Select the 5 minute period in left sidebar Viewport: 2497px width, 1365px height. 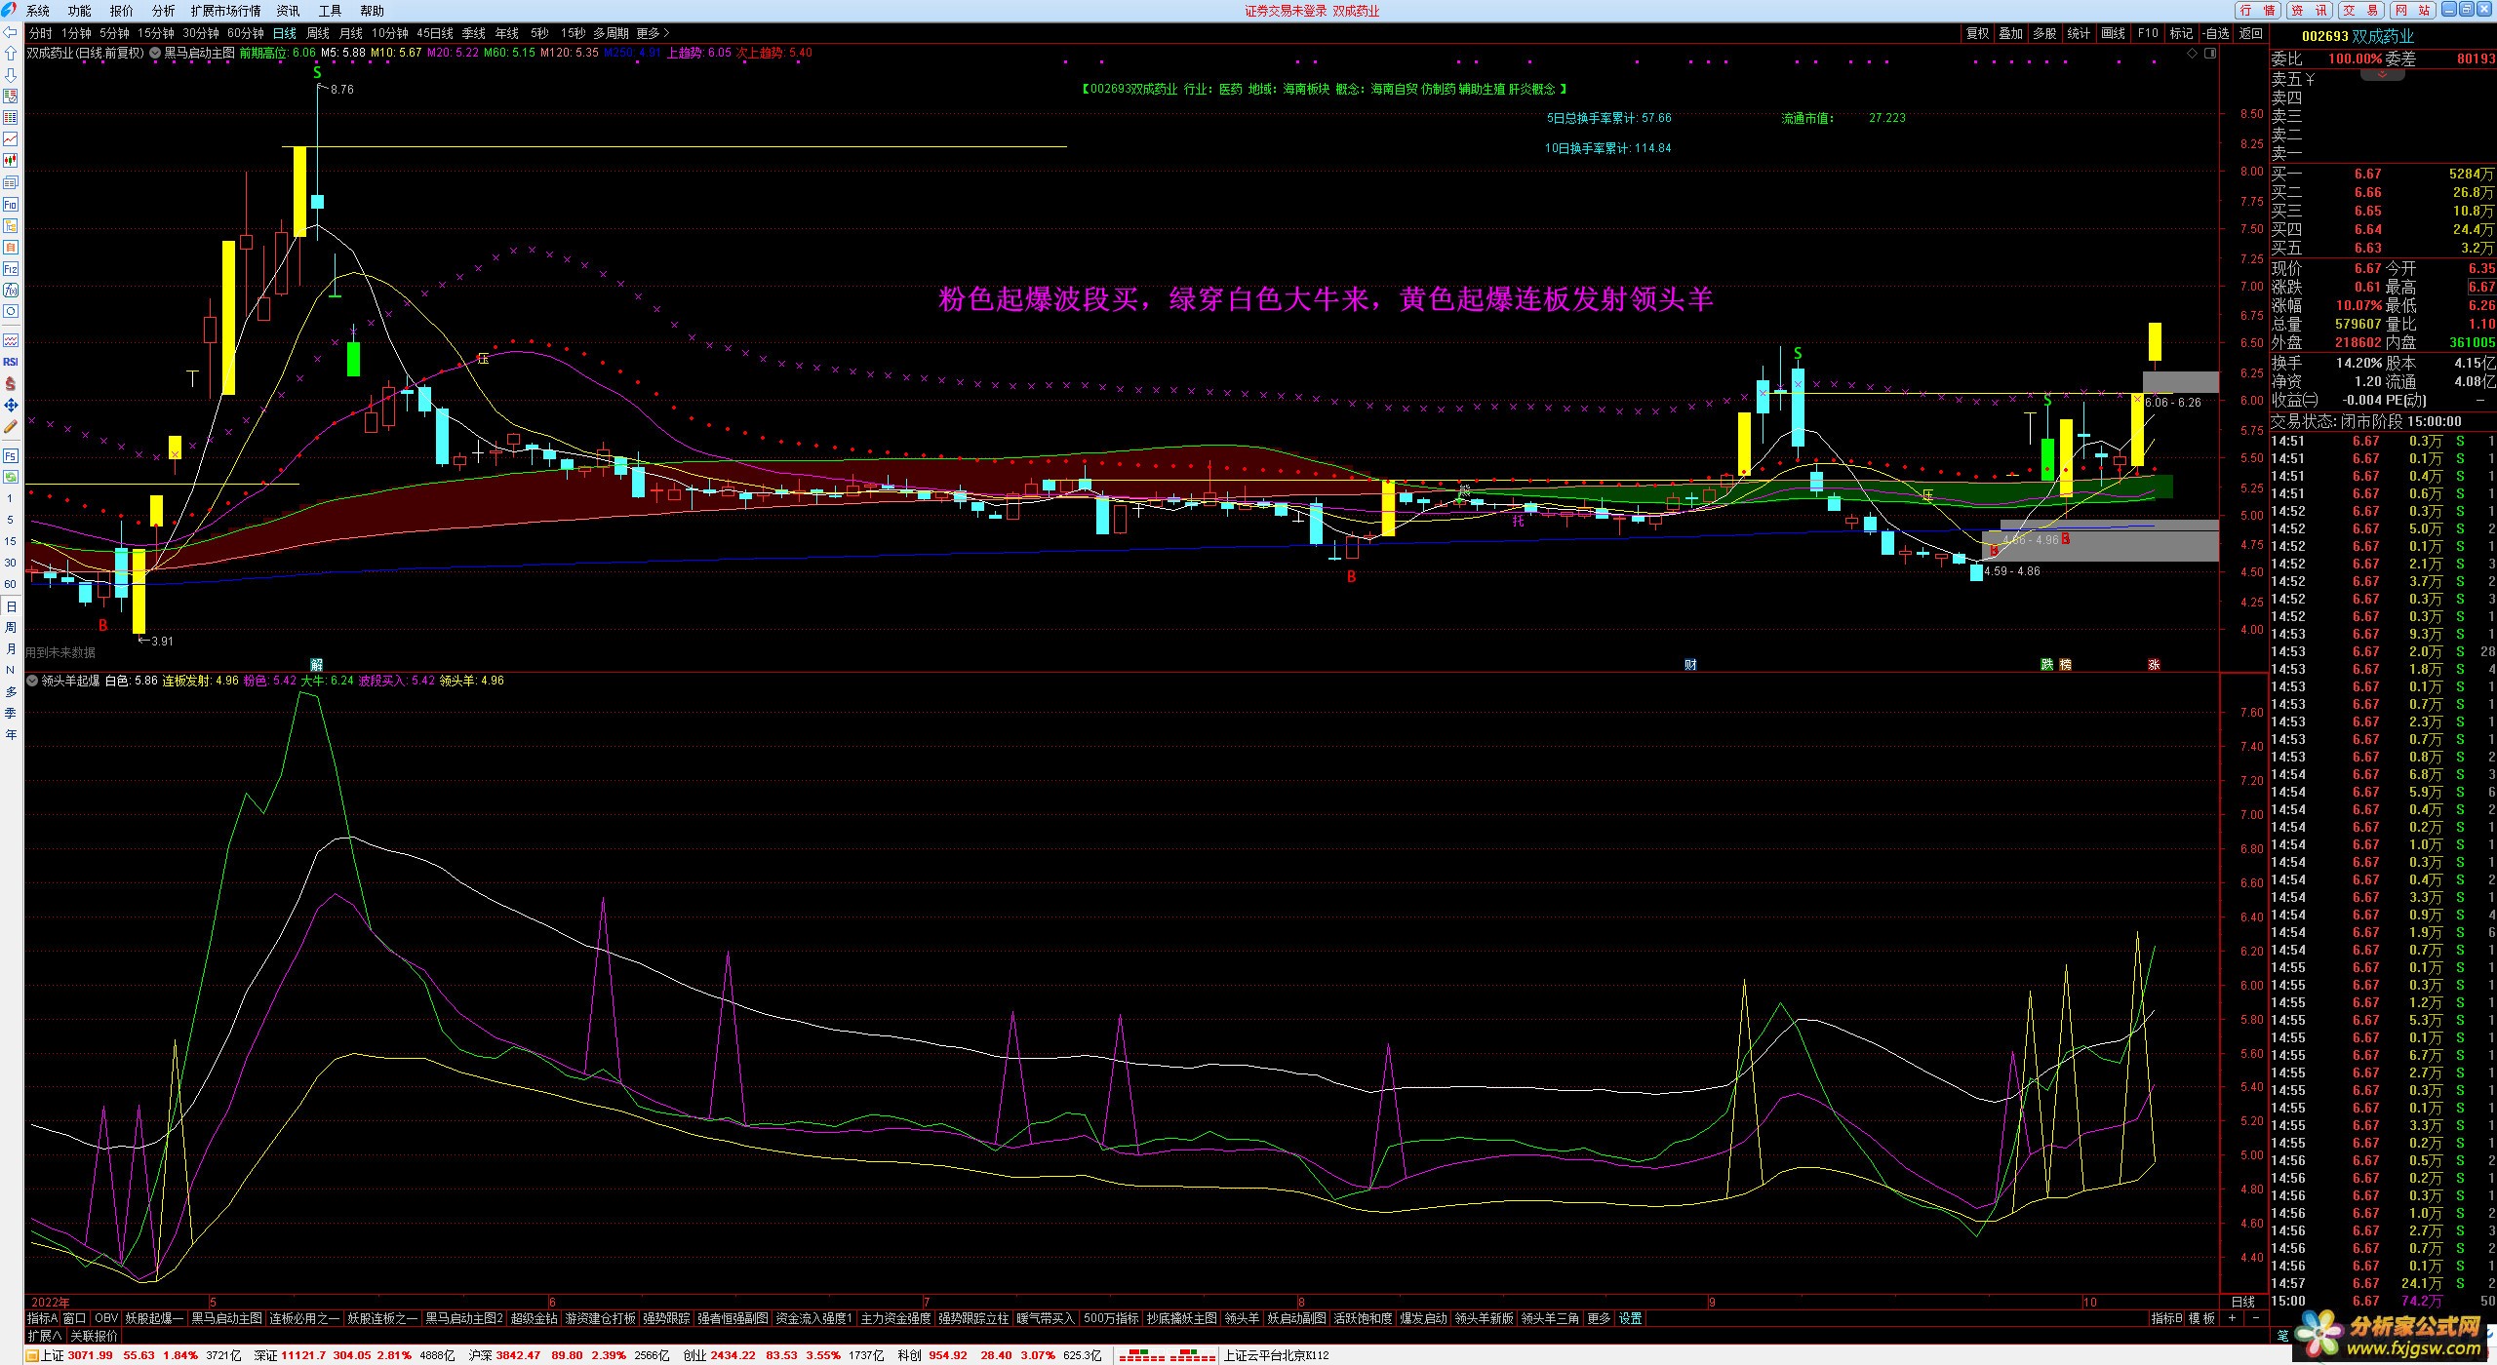tap(11, 520)
